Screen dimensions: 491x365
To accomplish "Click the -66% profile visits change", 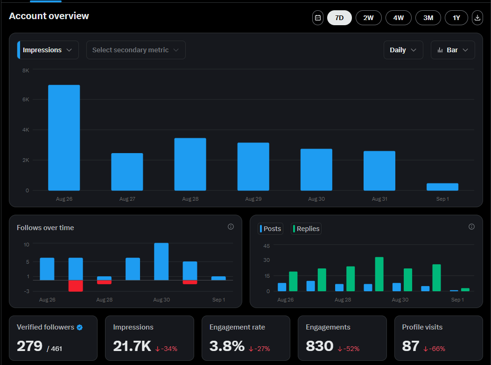I will pos(435,349).
